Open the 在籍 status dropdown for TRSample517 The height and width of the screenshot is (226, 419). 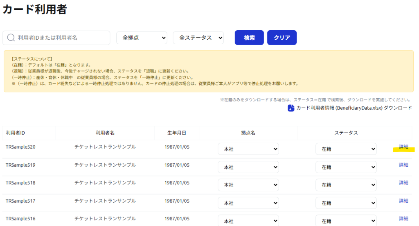click(346, 203)
